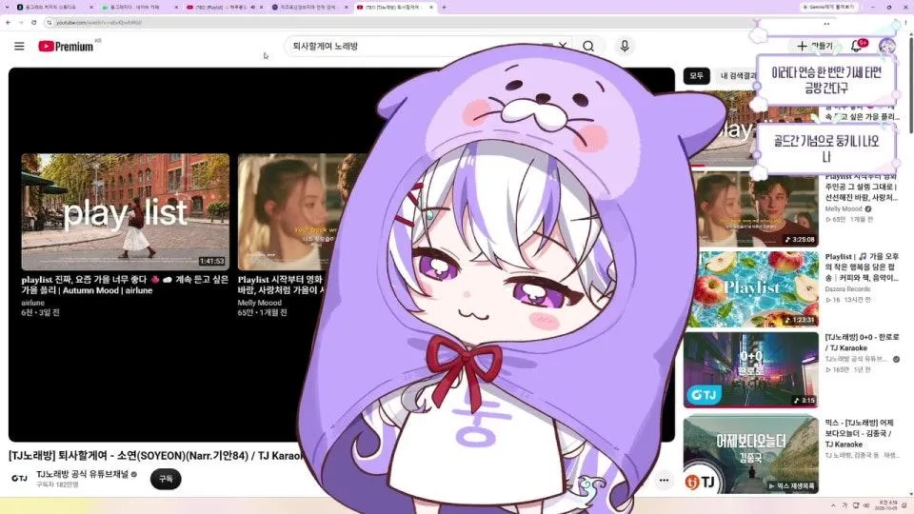Open Melly Moood channel name under end-screen video
This screenshot has height=514, width=914.
pos(259,303)
